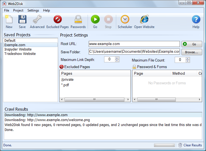Click Password & Forms right scroll arrow
This screenshot has width=206, height=151.
pyautogui.click(x=200, y=100)
